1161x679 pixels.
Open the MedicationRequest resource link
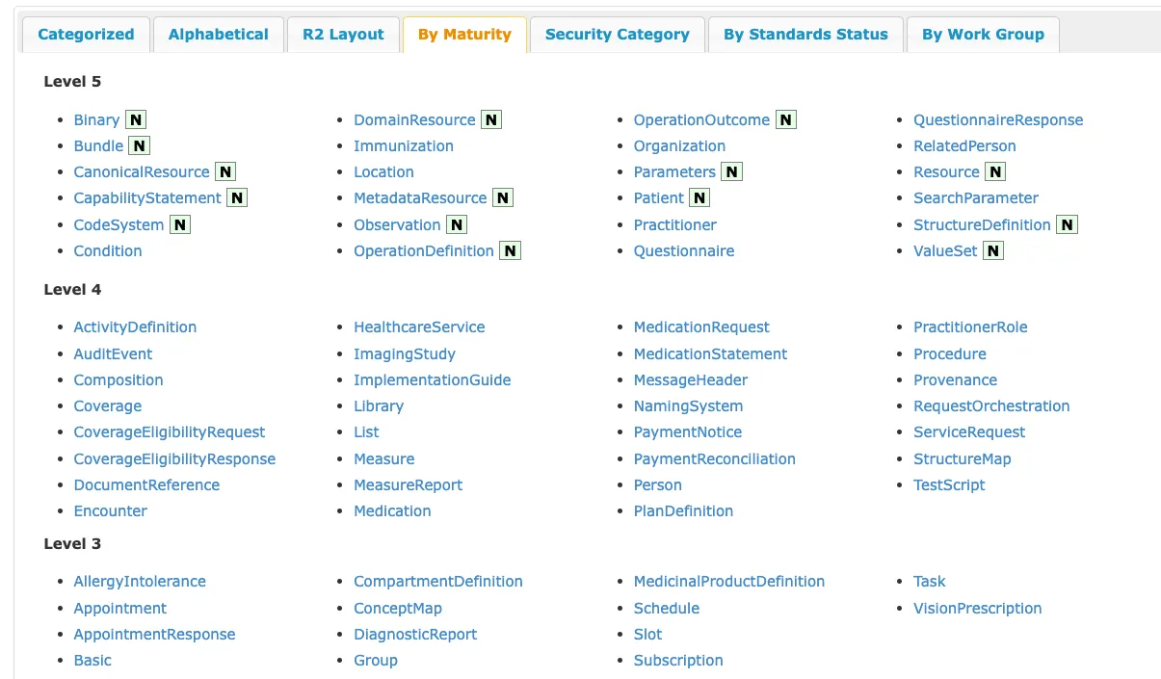pyautogui.click(x=700, y=326)
